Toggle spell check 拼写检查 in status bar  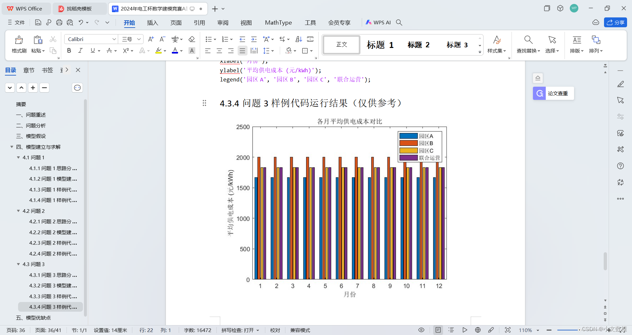point(240,330)
